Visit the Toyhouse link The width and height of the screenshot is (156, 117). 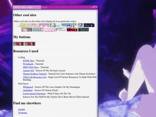23,113
